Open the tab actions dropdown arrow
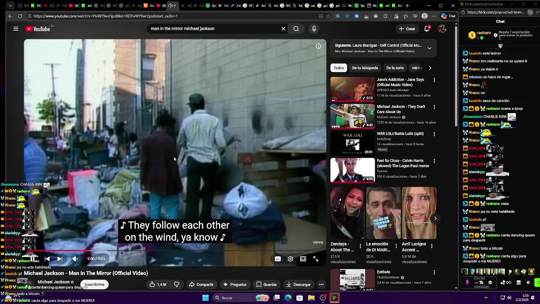This screenshot has height=304, width=540. (x=11, y=5)
